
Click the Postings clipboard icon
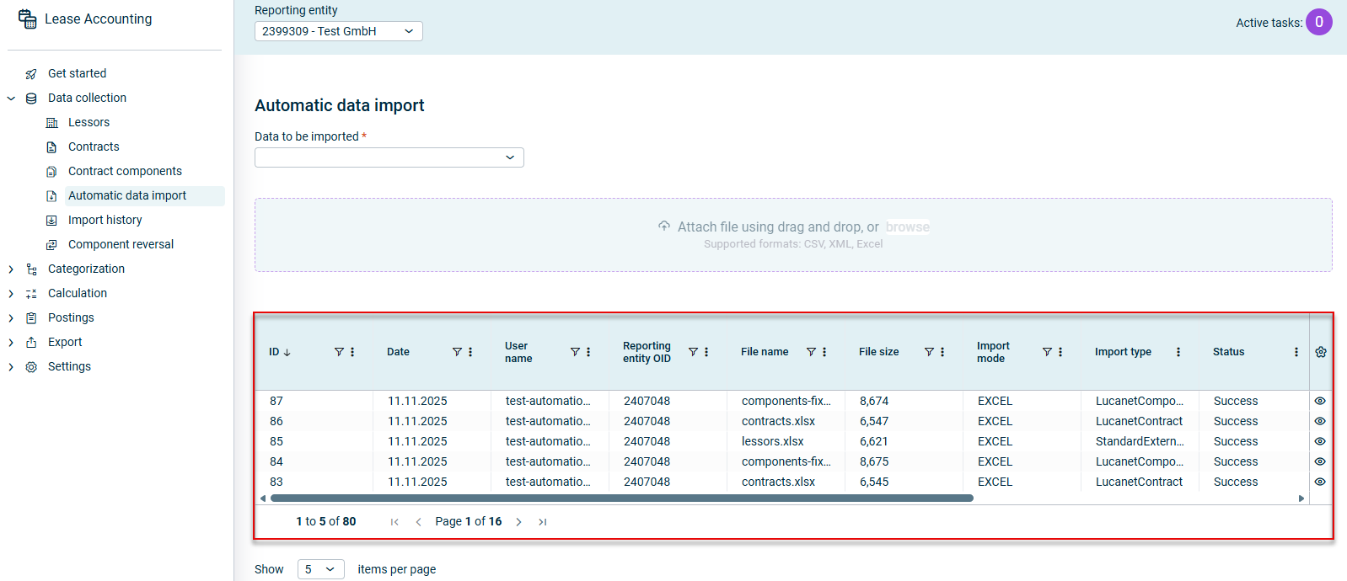pos(31,318)
